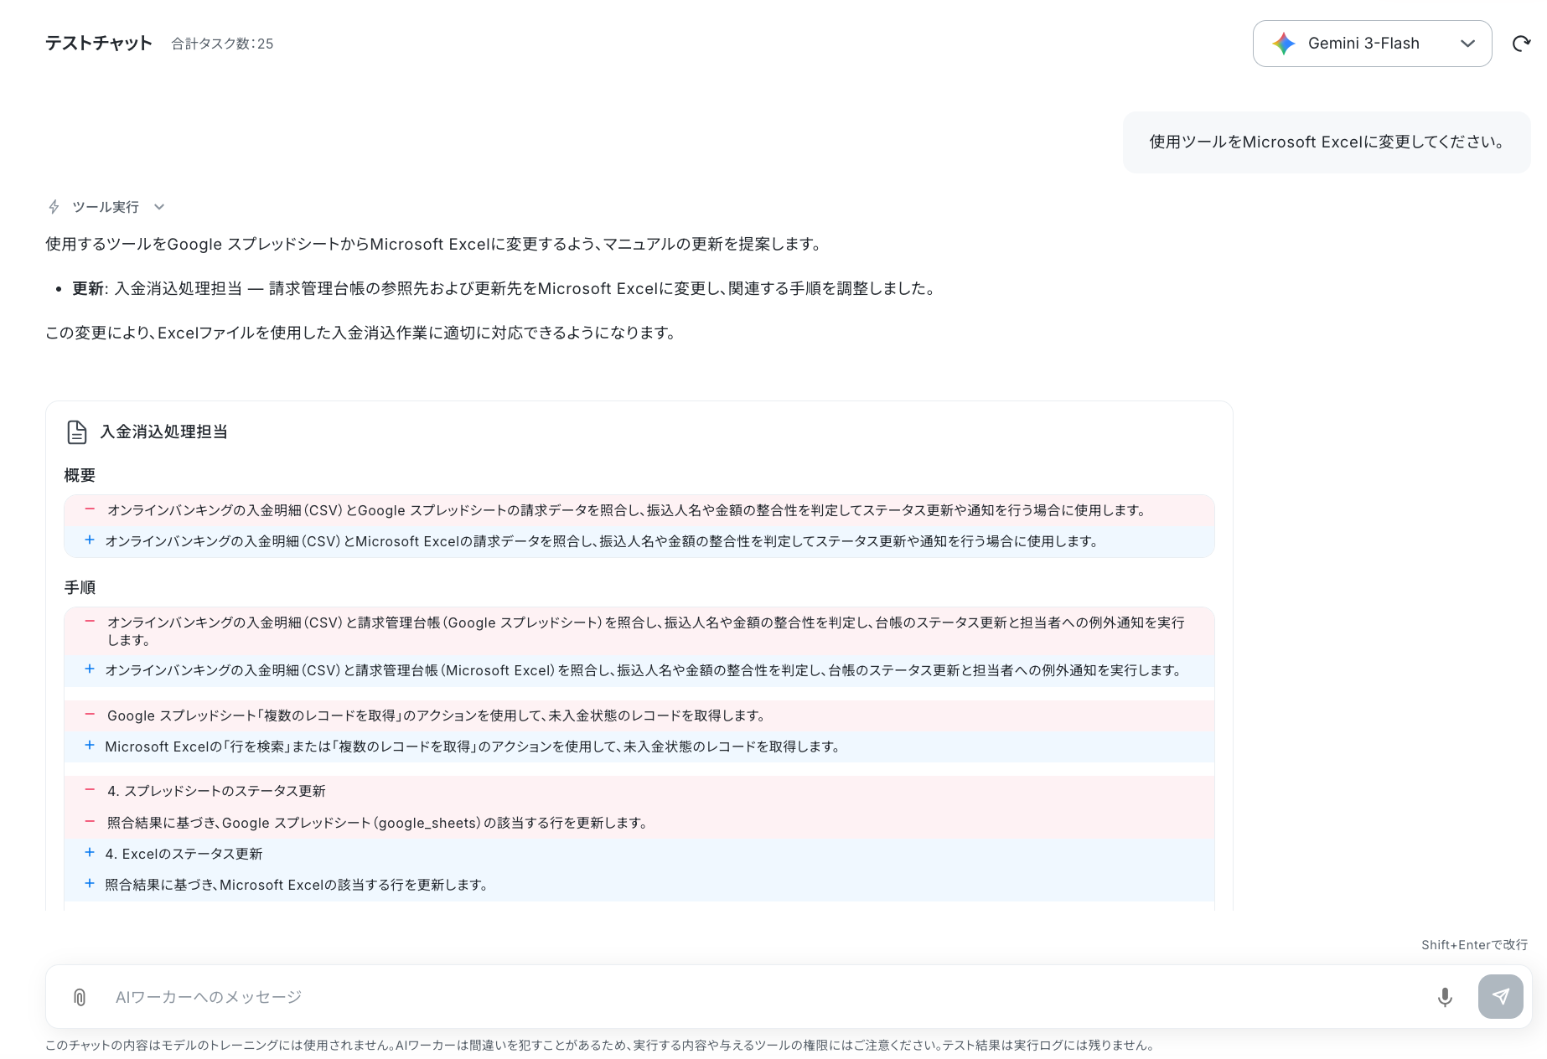
Task: Click the added 概要 line mentioning Microsoft Excel
Action: [639, 541]
